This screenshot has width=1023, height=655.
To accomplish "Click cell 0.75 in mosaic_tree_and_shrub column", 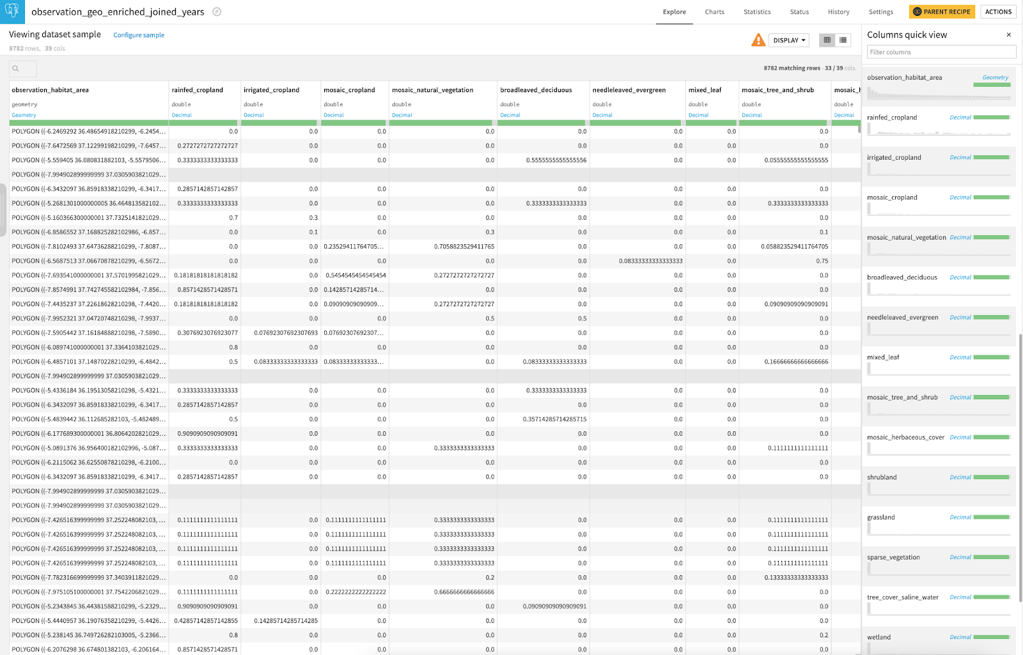I will click(x=785, y=261).
